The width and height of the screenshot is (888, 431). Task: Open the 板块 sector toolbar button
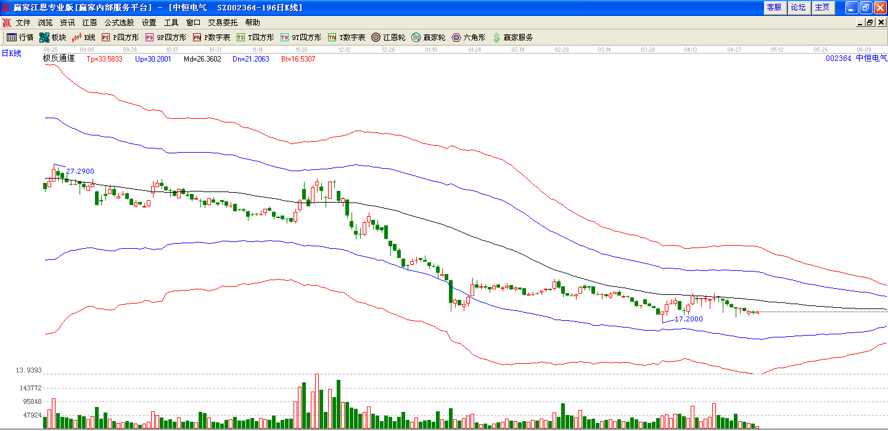pyautogui.click(x=52, y=38)
